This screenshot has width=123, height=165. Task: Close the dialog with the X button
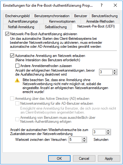pyautogui.click(x=115, y=5)
